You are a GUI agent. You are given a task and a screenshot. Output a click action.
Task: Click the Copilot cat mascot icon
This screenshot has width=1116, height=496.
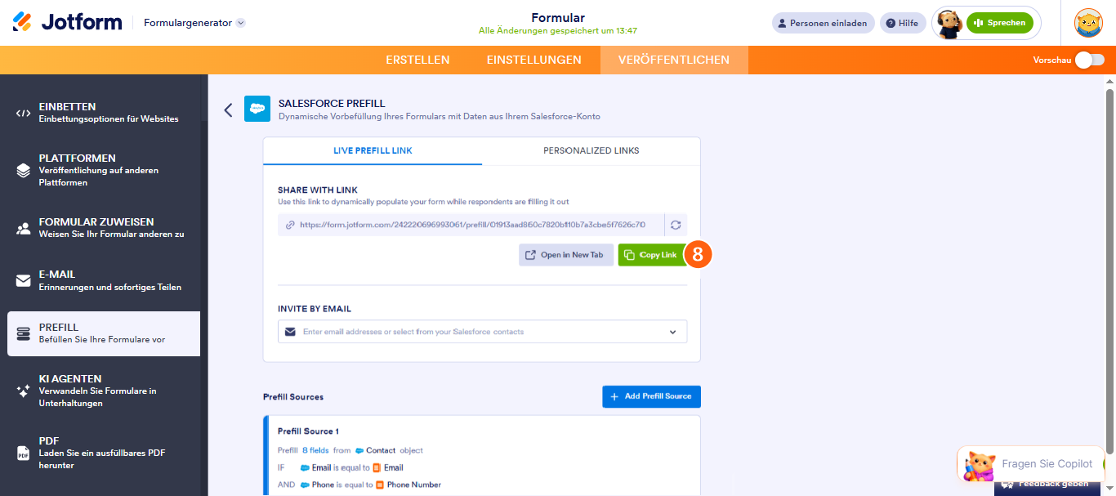[x=980, y=465]
